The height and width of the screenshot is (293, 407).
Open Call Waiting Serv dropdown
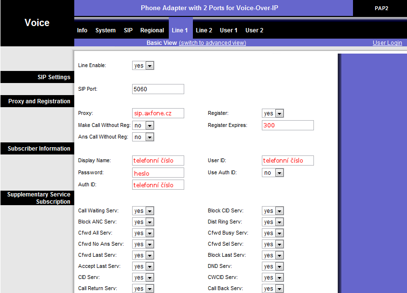pyautogui.click(x=143, y=211)
